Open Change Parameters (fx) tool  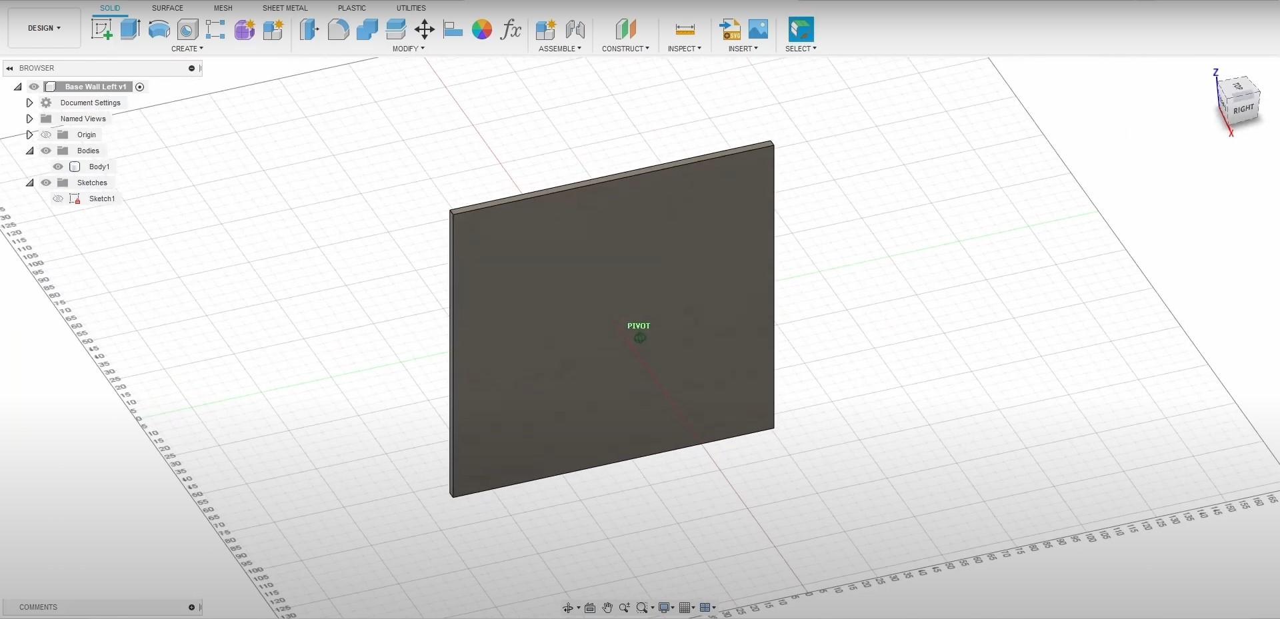click(511, 29)
